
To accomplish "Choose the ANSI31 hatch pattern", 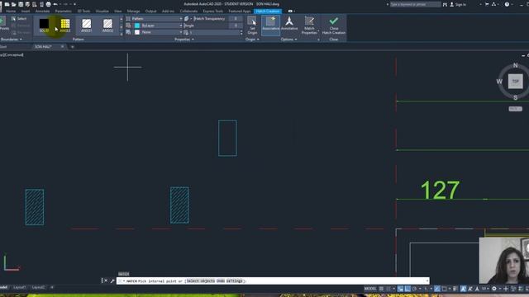I will 86,26.
